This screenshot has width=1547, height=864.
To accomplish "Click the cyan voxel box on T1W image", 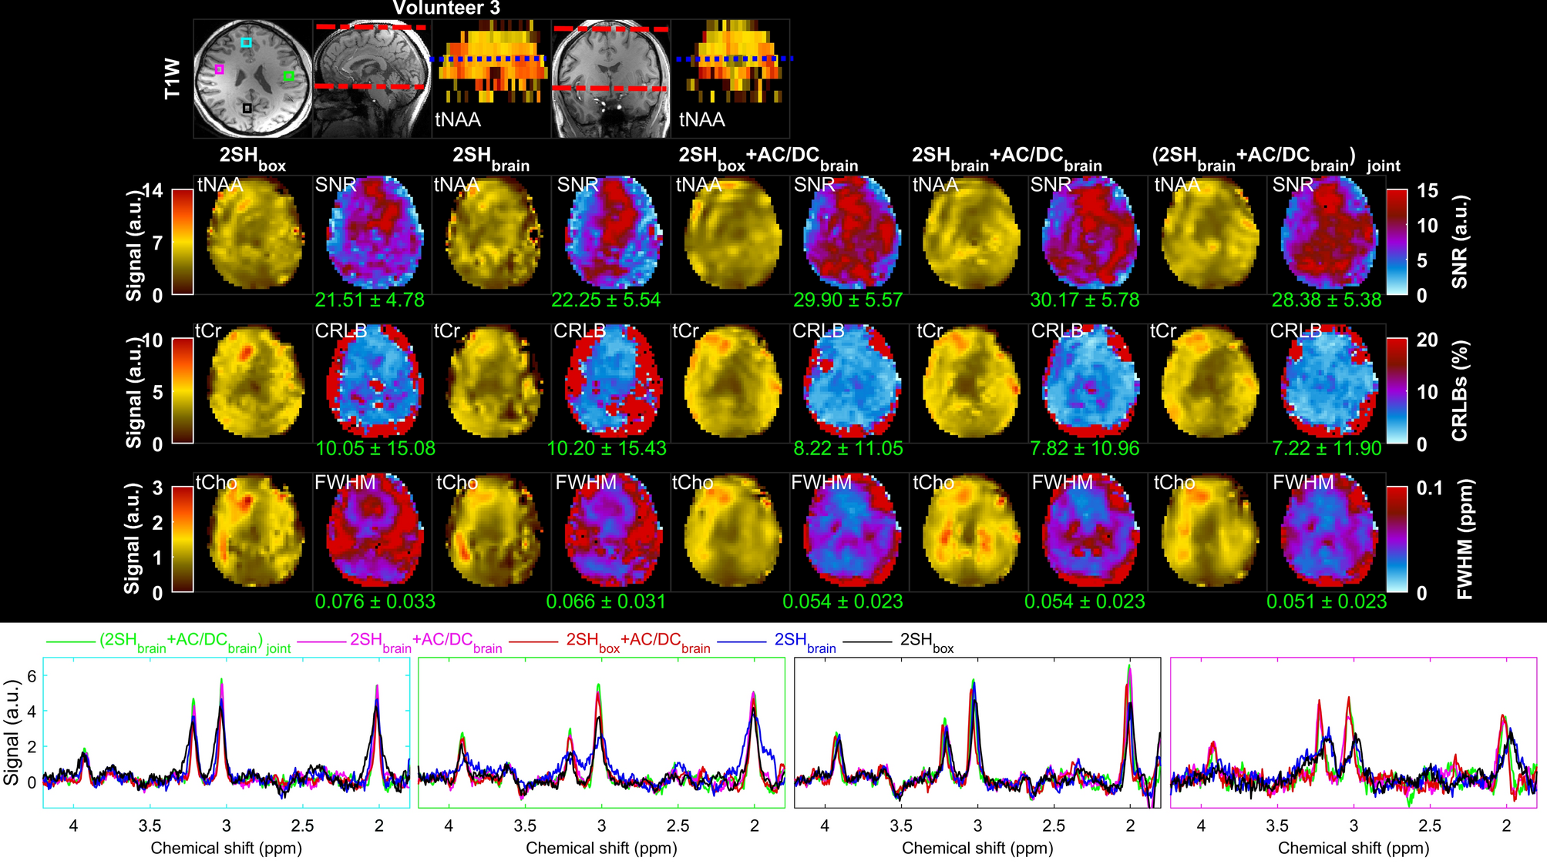I will point(246,42).
